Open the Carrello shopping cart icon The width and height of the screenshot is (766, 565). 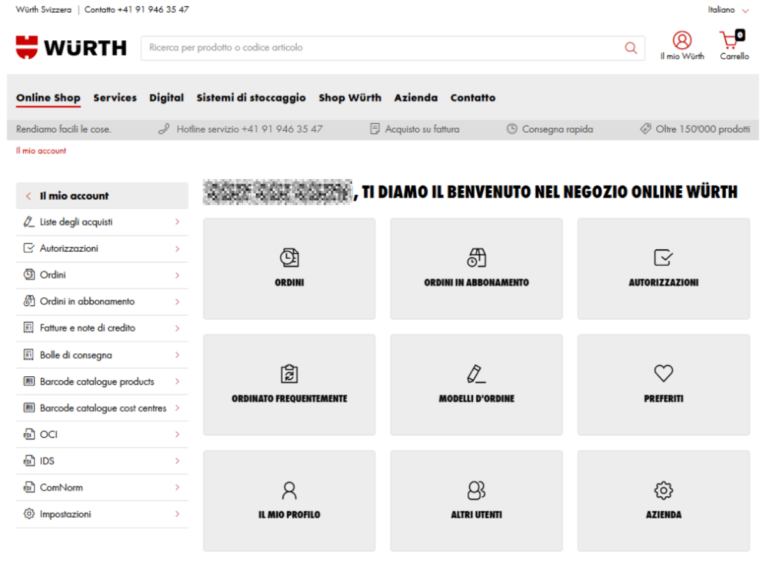[x=732, y=40]
